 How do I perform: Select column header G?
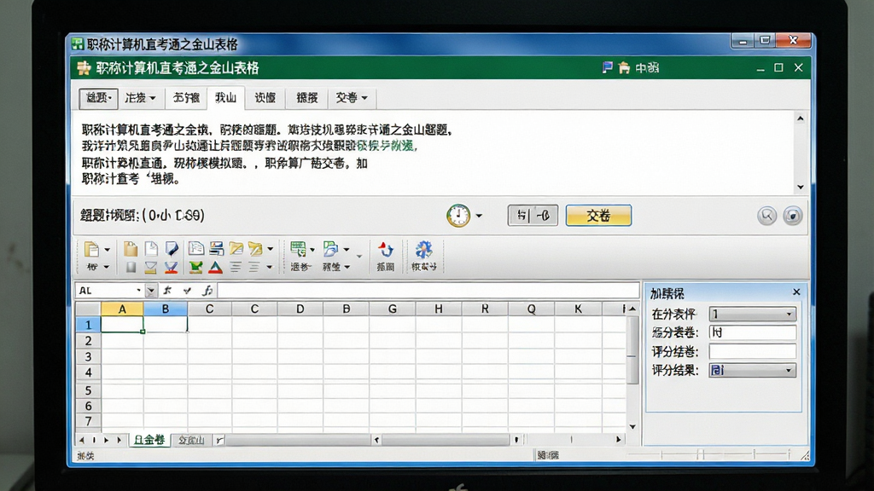393,309
